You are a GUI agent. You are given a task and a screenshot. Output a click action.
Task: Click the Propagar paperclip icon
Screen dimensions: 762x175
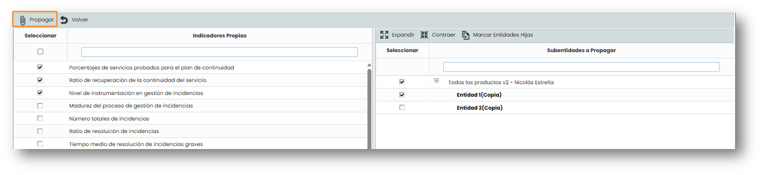[x=23, y=20]
